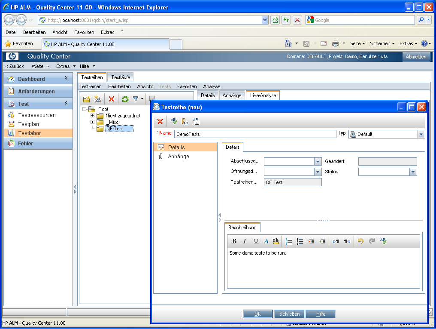The image size is (436, 329).
Task: Click the Name input field containing DemoTests
Action: click(255, 134)
